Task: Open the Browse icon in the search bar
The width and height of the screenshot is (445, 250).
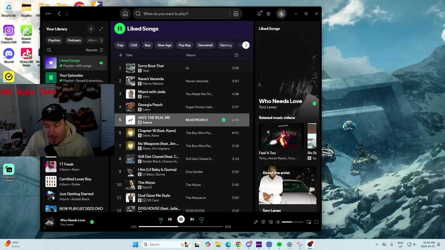Action: pos(236,14)
